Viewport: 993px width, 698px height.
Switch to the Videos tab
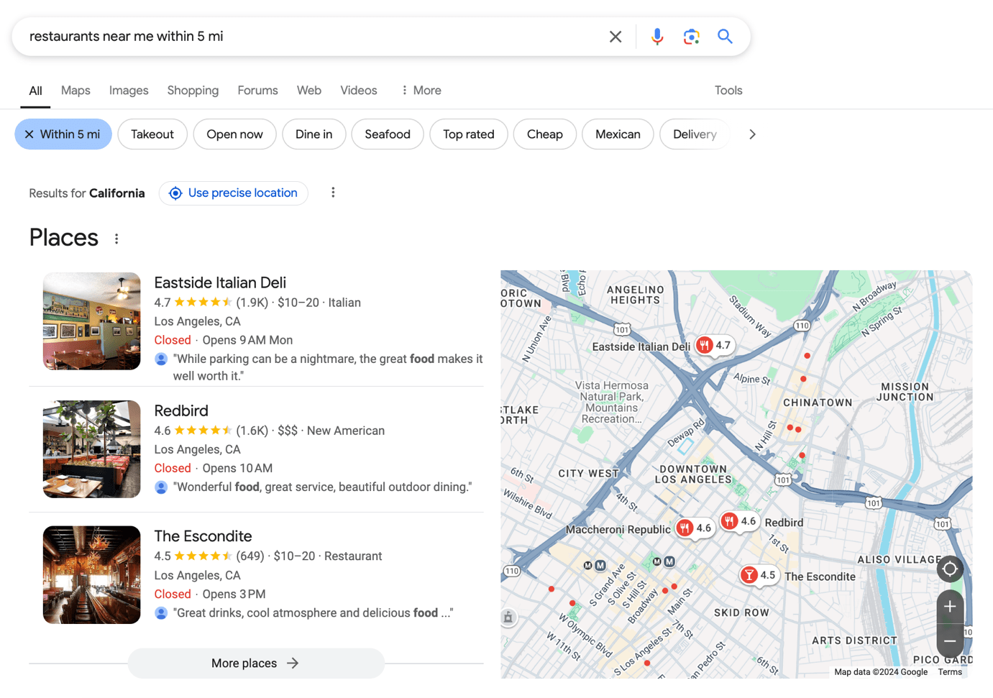[x=359, y=91]
